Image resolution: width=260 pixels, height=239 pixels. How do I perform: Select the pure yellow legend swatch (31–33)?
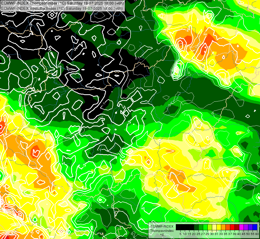(x=219, y=227)
